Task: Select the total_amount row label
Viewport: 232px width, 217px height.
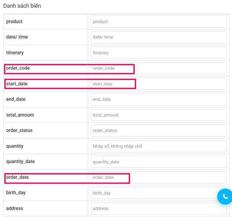Action: tap(20, 115)
